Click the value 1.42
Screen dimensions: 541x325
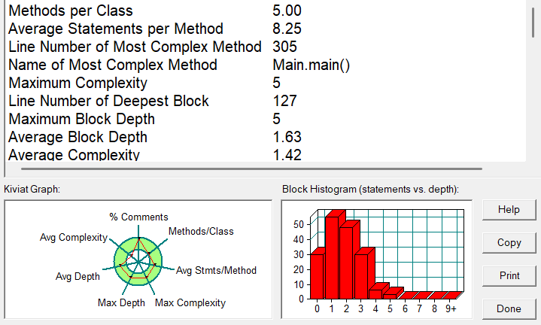287,154
